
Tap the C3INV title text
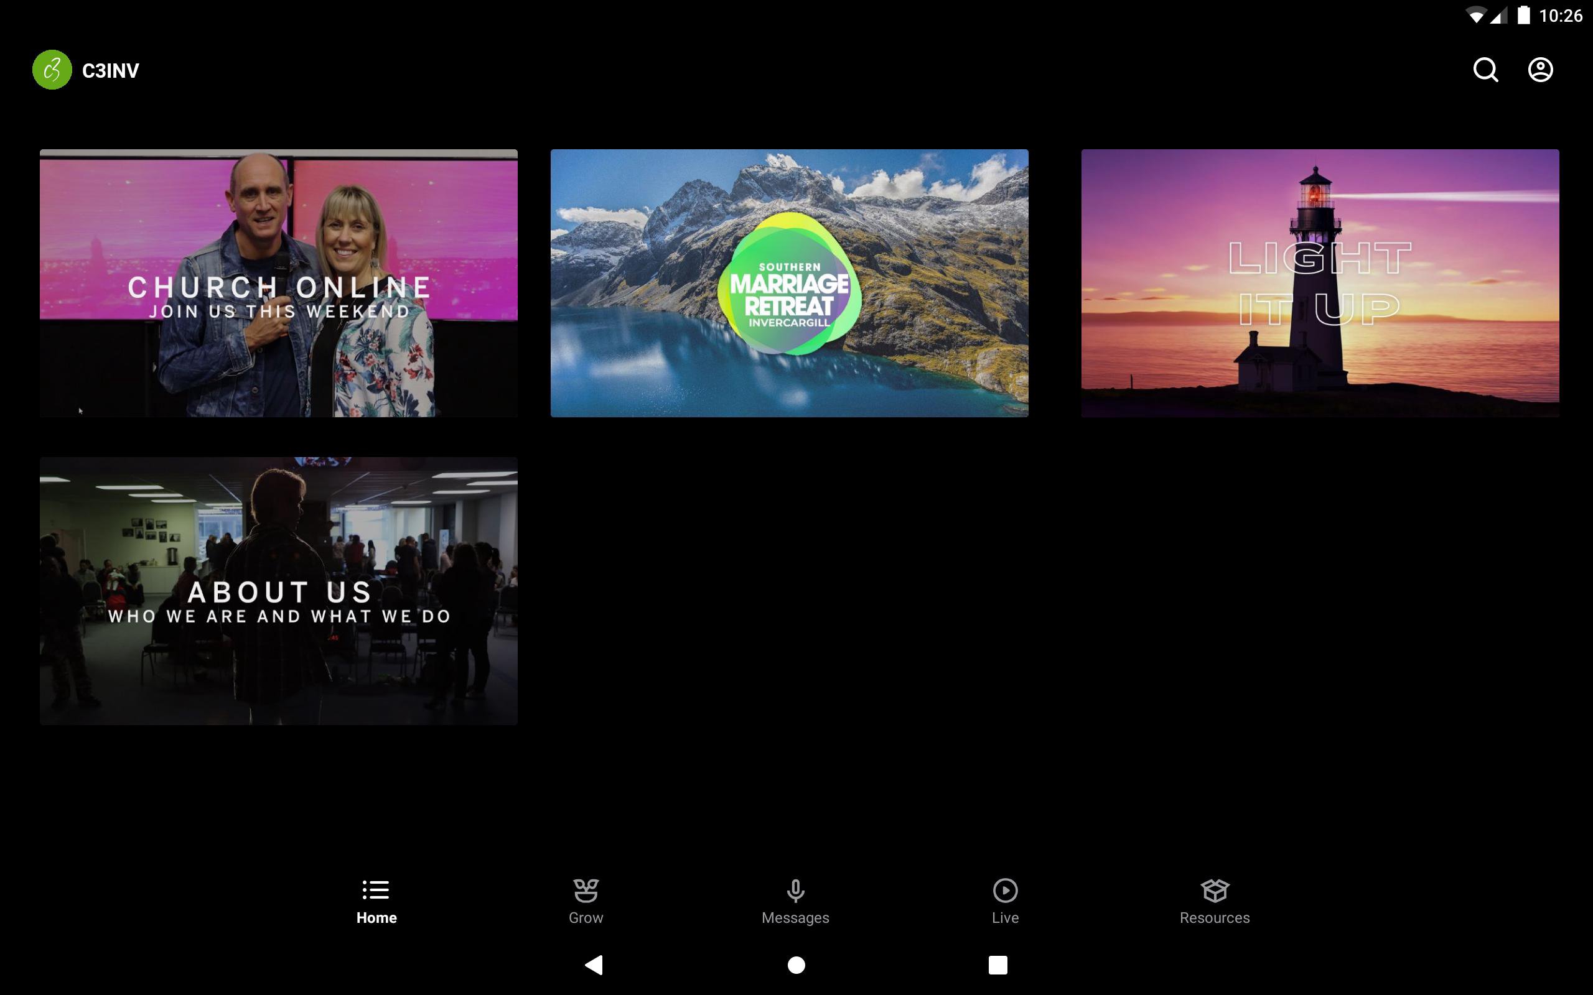point(111,70)
